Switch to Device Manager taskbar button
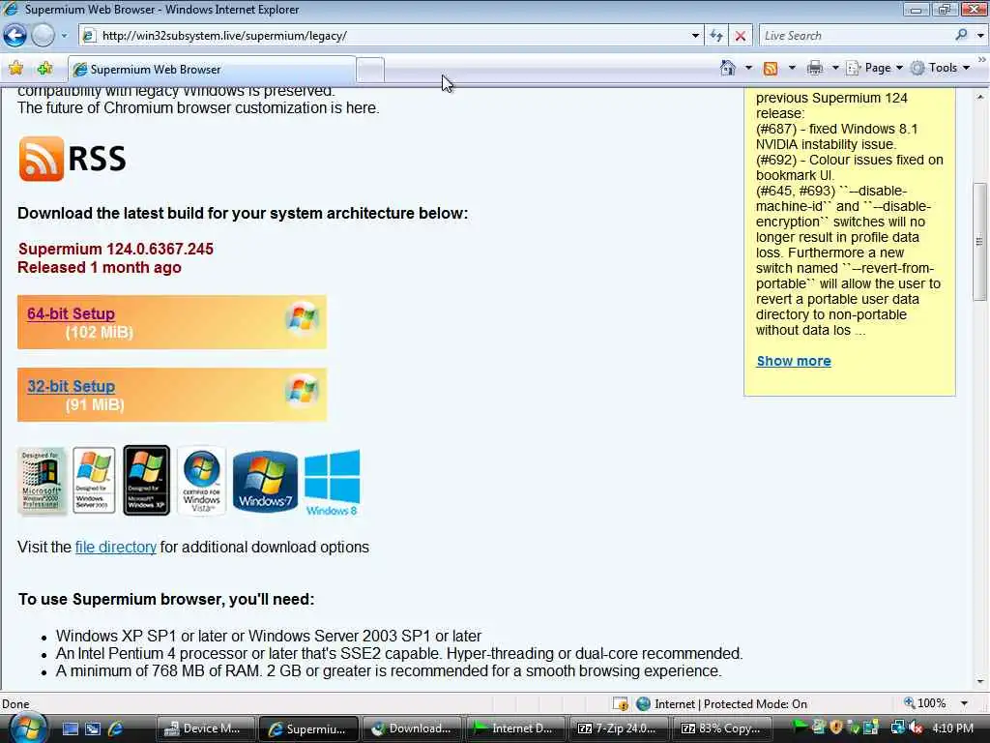 (205, 728)
